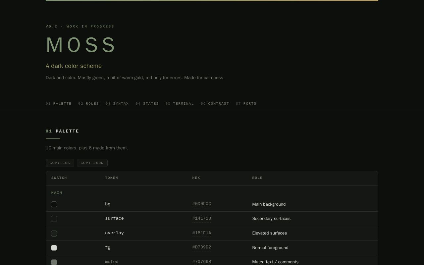Click the '10 main colors' description text

point(87,148)
